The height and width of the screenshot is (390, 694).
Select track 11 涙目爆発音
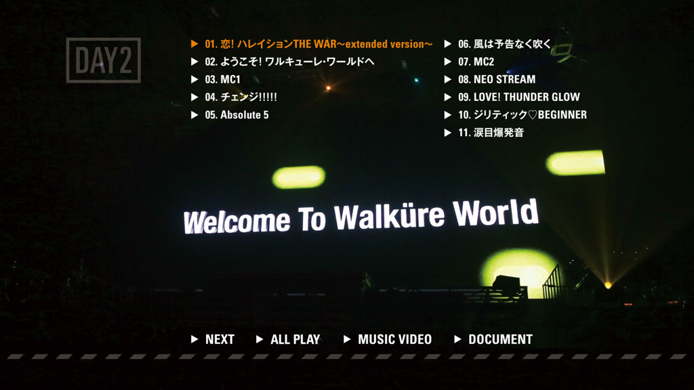click(x=491, y=133)
